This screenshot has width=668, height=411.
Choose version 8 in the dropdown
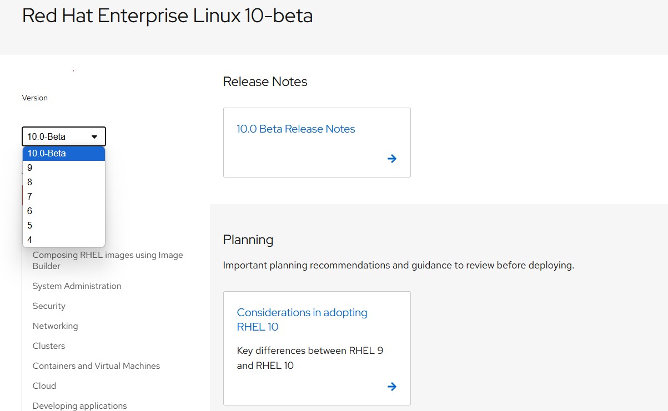(64, 182)
